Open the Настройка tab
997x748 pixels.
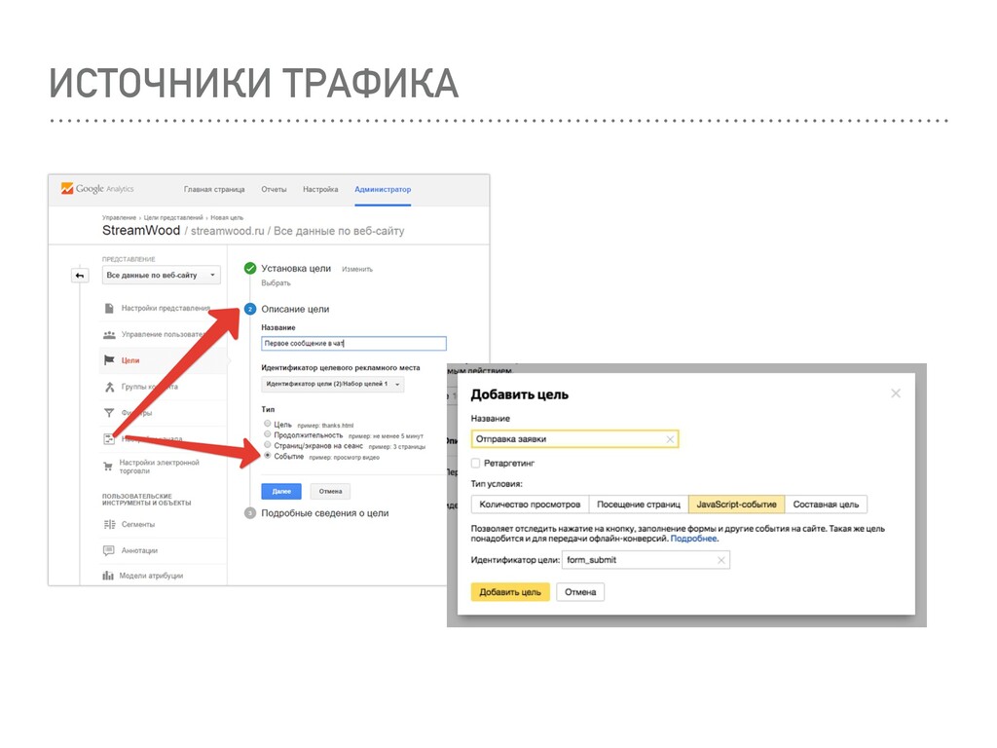coord(320,190)
